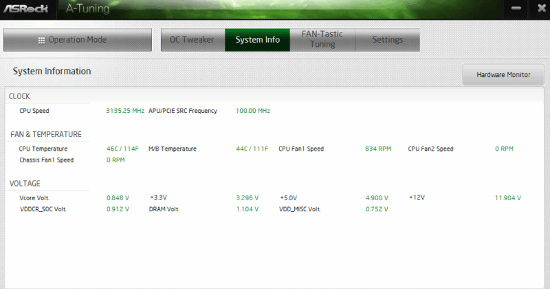The height and width of the screenshot is (289, 550).
Task: Click the 44C / 111F reading
Action: [252, 149]
